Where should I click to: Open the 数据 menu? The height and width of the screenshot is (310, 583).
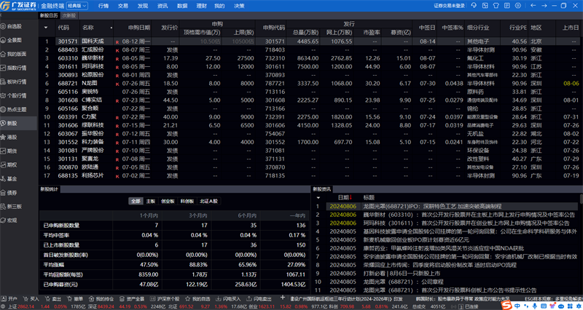182,6
